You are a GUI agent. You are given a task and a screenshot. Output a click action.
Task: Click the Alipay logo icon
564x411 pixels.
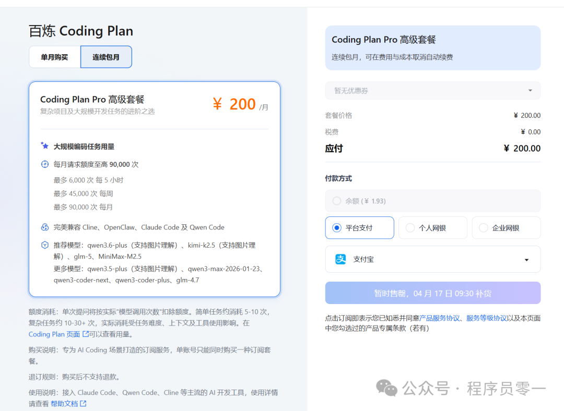(x=340, y=259)
